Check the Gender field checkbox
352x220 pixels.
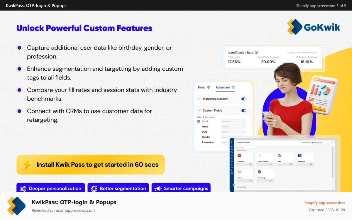199,137
